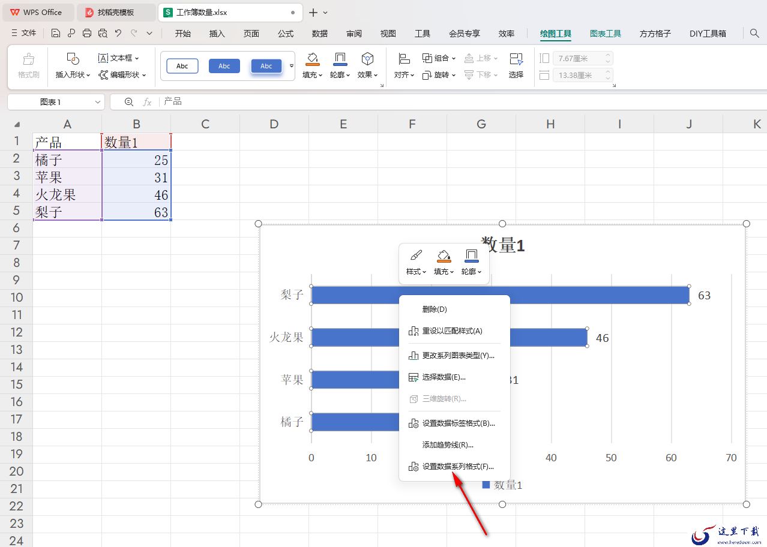This screenshot has width=767, height=547.
Task: Click the WPS Office home tab icon
Action: point(14,12)
